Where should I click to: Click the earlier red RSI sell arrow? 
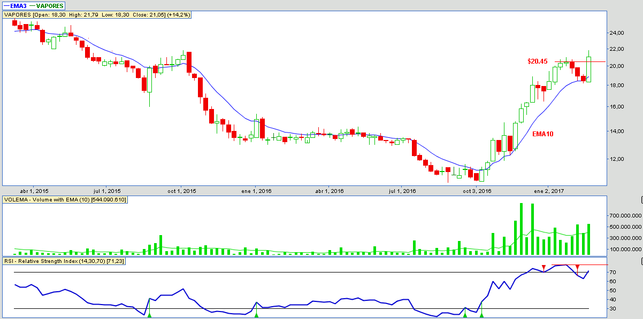[544, 267]
